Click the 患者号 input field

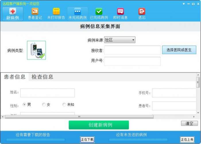click(174, 106)
